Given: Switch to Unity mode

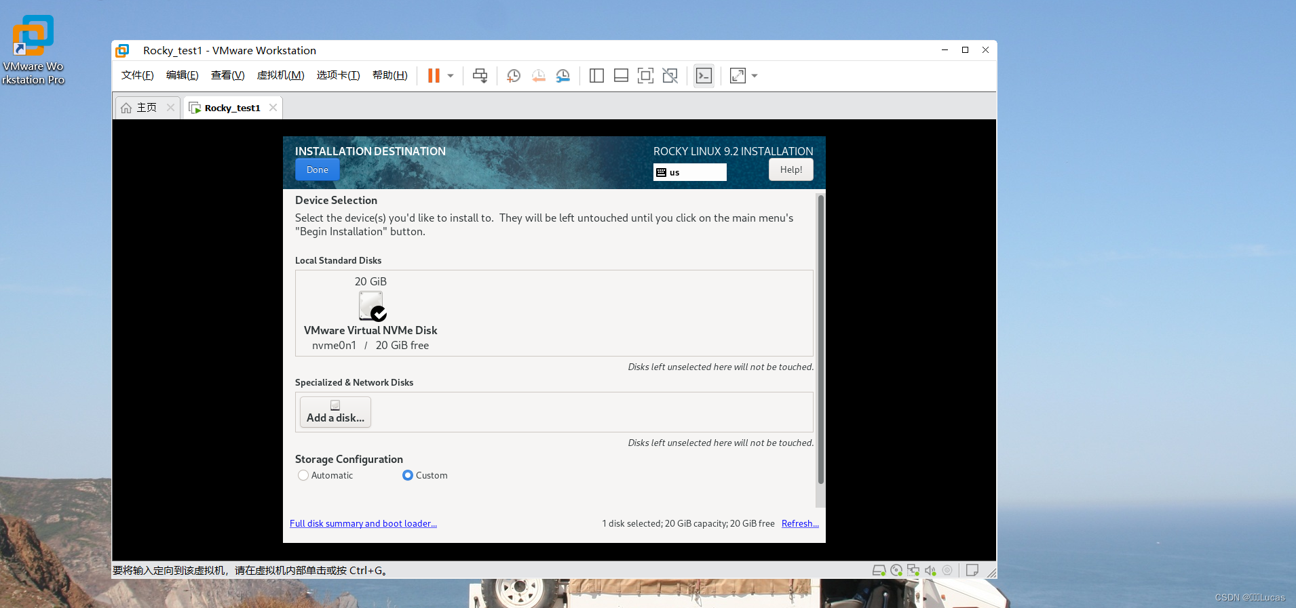Looking at the screenshot, I should coord(670,76).
